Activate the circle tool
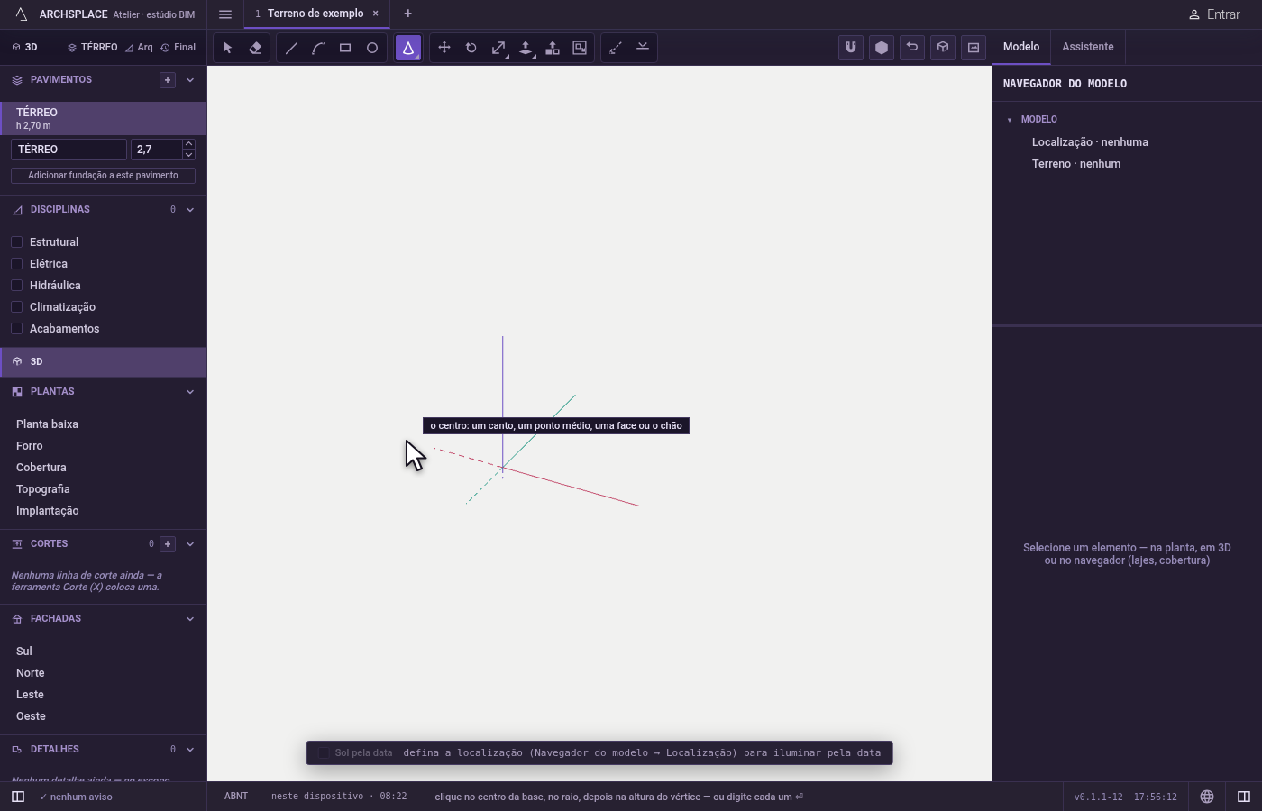1262x811 pixels. 372,48
